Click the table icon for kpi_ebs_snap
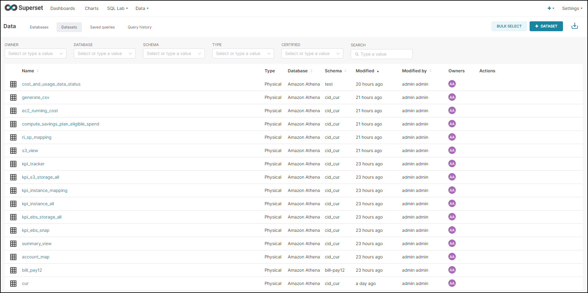 [x=13, y=230]
